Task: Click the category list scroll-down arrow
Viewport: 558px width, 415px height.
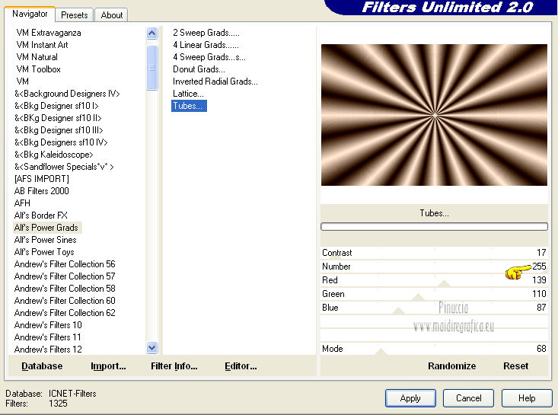Action: coord(152,347)
